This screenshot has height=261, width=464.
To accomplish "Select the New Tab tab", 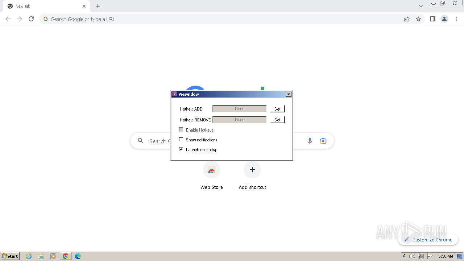I will [46, 6].
